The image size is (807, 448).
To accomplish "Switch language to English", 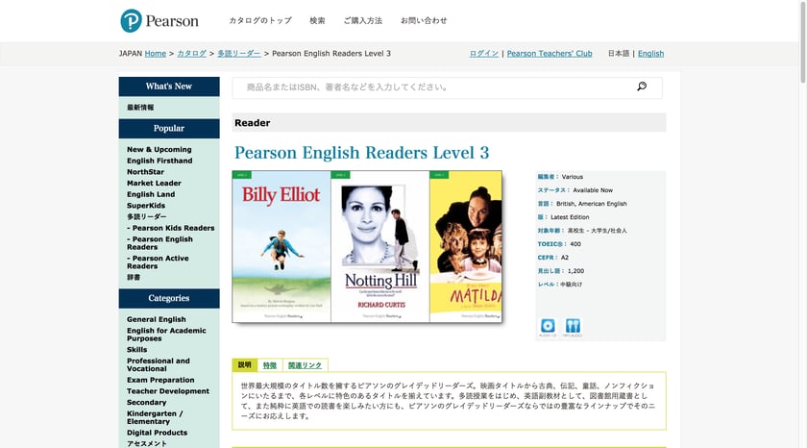I will tap(650, 54).
